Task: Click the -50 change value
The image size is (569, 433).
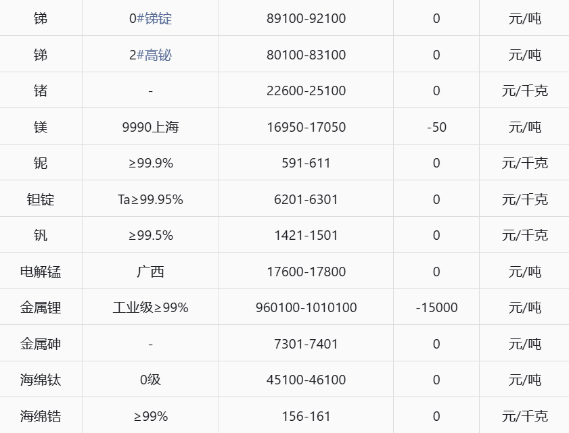Action: 436,127
